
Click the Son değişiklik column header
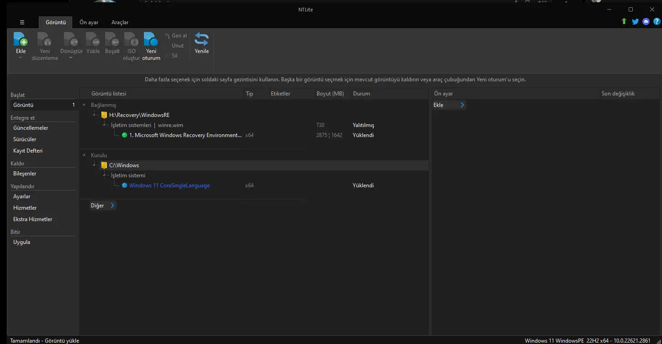pos(618,94)
